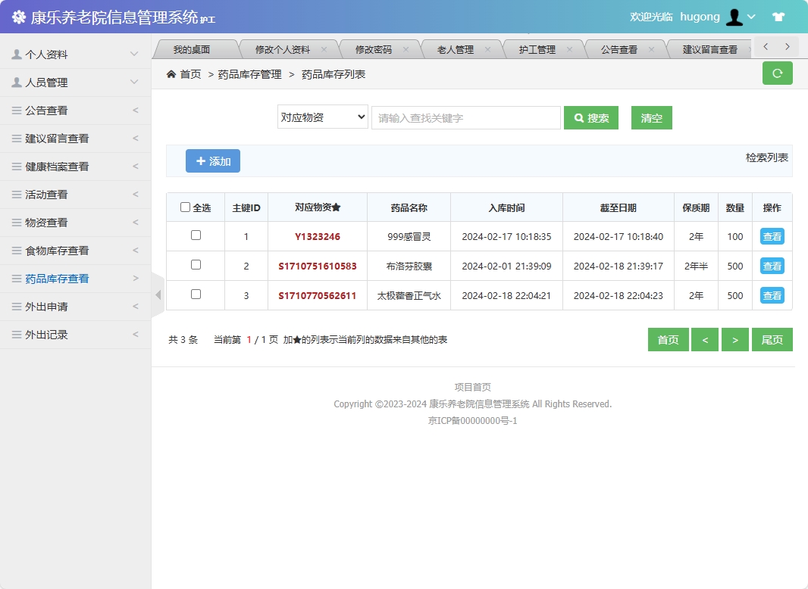This screenshot has height=589, width=808.
Task: Click the gift icon in the top right corner
Action: pos(778,16)
